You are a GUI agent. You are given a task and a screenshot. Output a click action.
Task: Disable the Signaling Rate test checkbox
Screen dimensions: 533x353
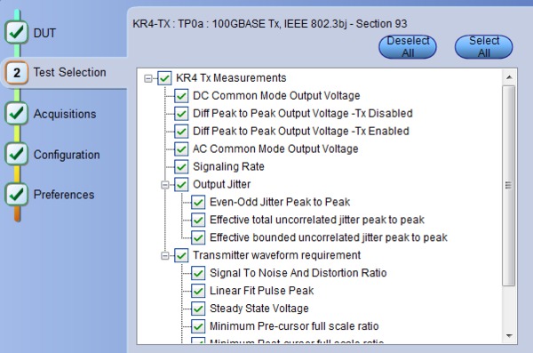(181, 167)
